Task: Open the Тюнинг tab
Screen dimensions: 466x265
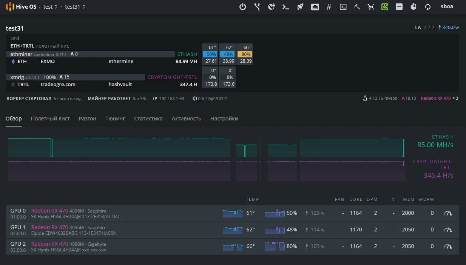Action: coord(115,119)
